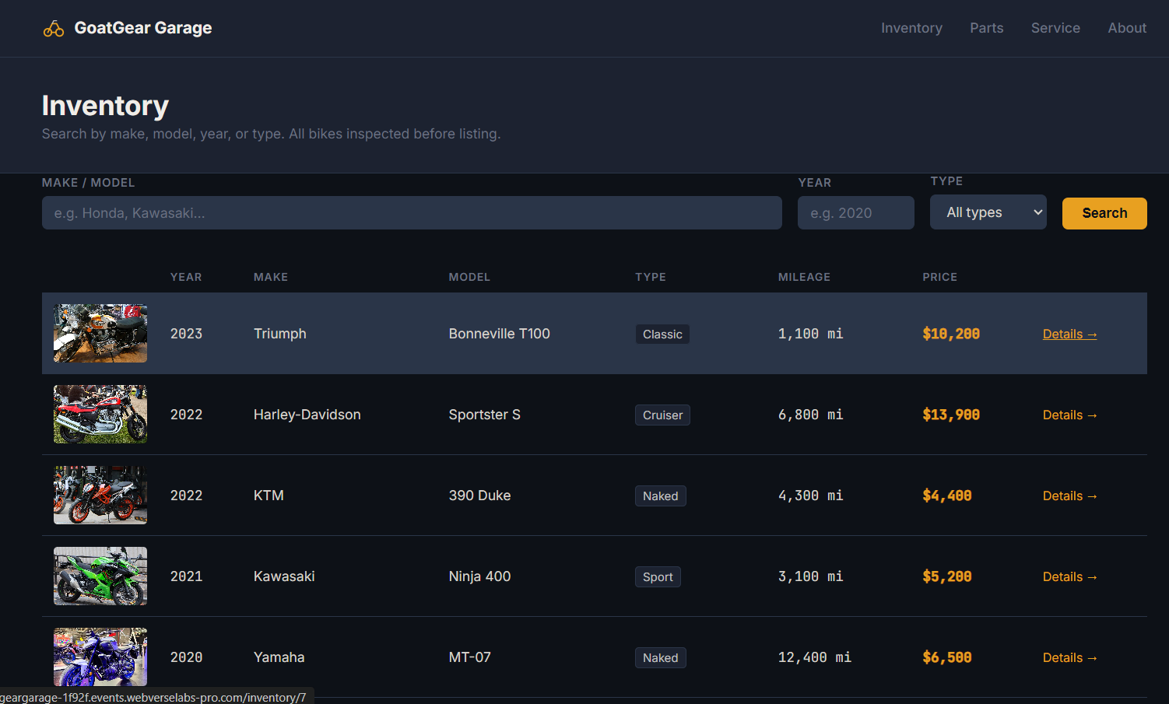This screenshot has width=1169, height=704.
Task: Click the Naked badge on Yamaha row
Action: click(x=660, y=658)
